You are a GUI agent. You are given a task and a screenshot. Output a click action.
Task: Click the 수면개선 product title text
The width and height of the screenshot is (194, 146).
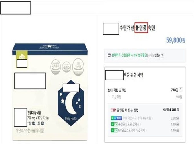(x=127, y=28)
